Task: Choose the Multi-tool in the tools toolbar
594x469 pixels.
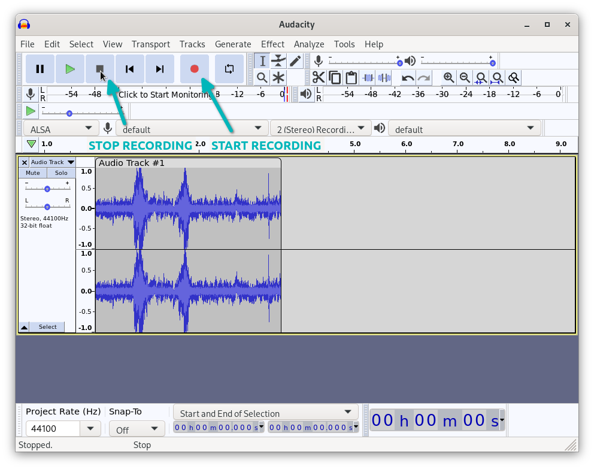Action: [x=278, y=77]
